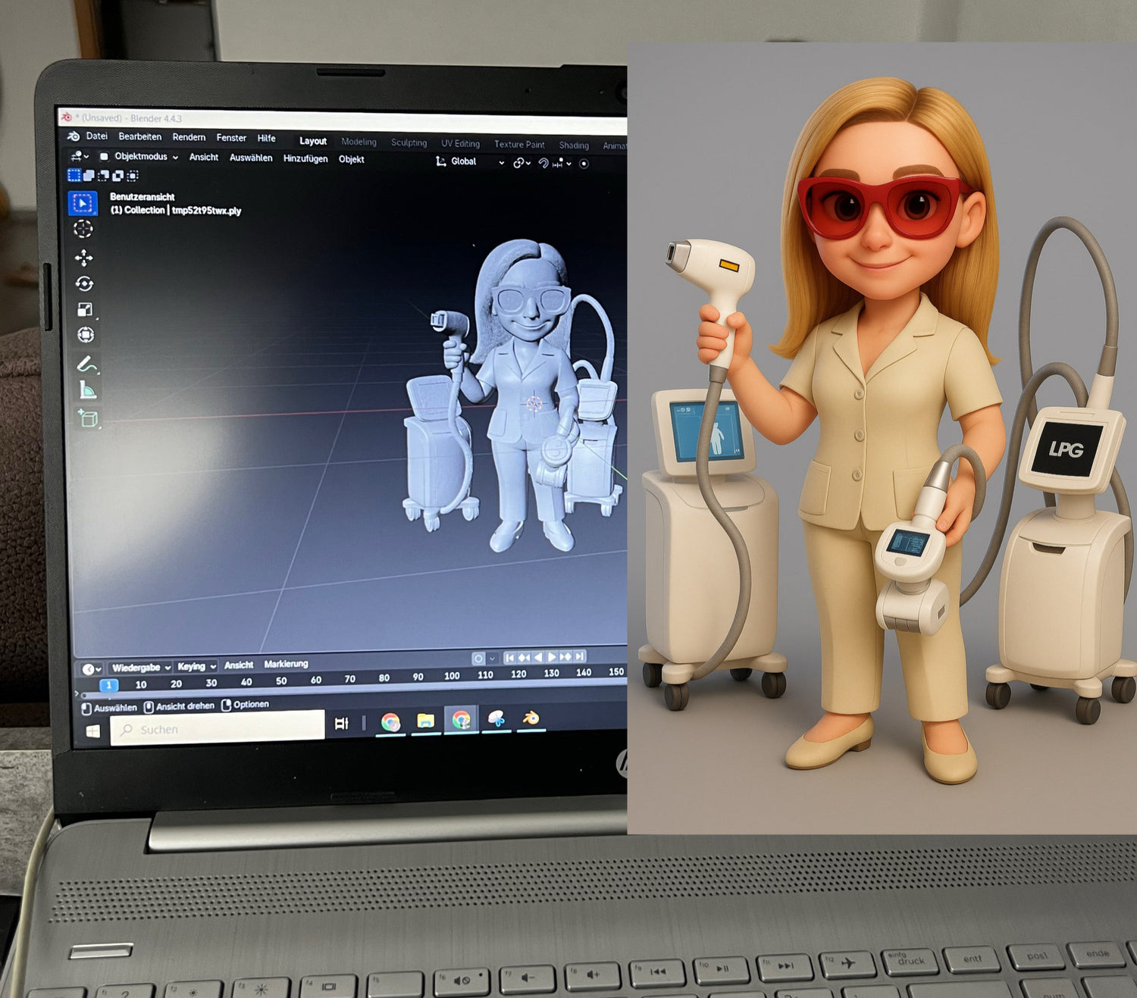Select the Add Cube tool
Viewport: 1137px width, 998px height.
tap(88, 418)
